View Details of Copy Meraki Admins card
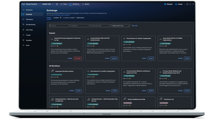214x120 pixels. pyautogui.click(x=180, y=58)
